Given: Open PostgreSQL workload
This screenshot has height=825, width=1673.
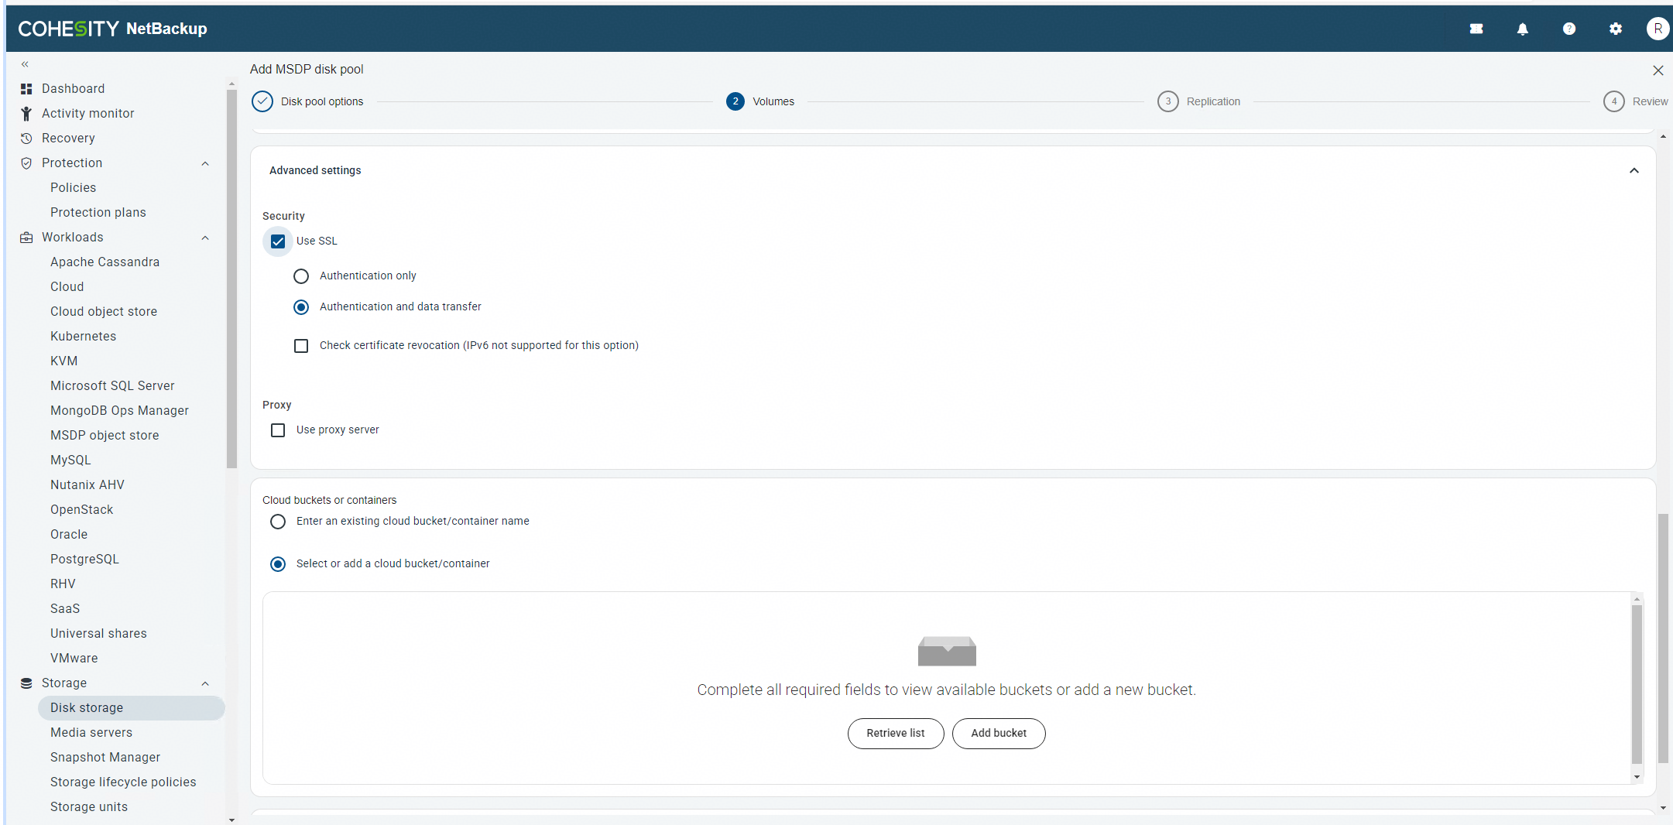Looking at the screenshot, I should [84, 560].
